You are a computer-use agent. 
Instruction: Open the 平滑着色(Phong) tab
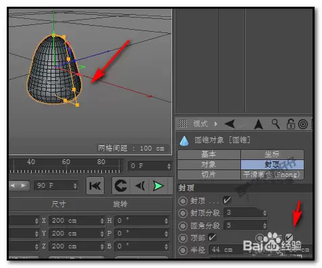click(x=272, y=174)
